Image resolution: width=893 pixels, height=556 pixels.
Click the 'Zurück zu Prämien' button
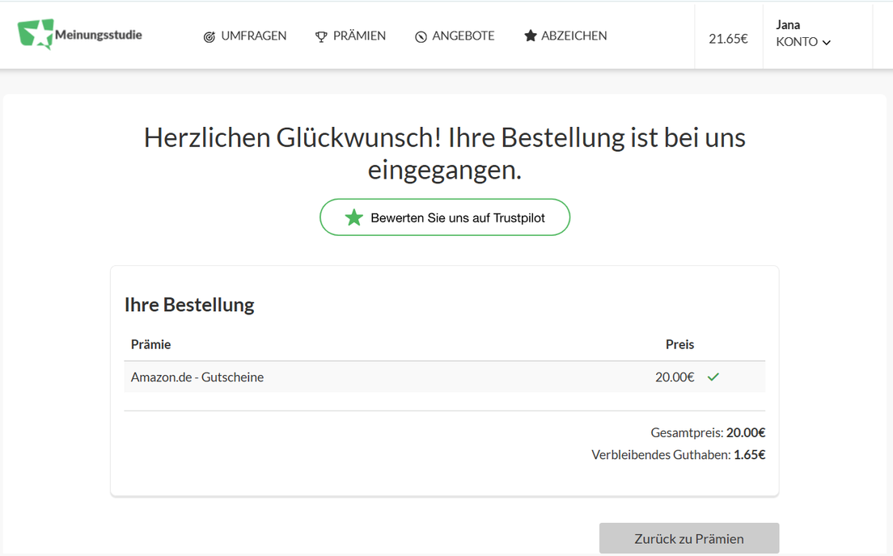(689, 538)
